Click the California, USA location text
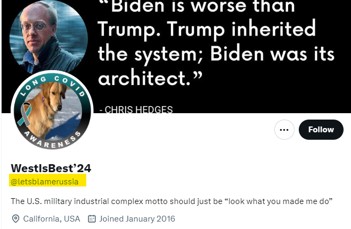The height and width of the screenshot is (229, 351). 52,219
